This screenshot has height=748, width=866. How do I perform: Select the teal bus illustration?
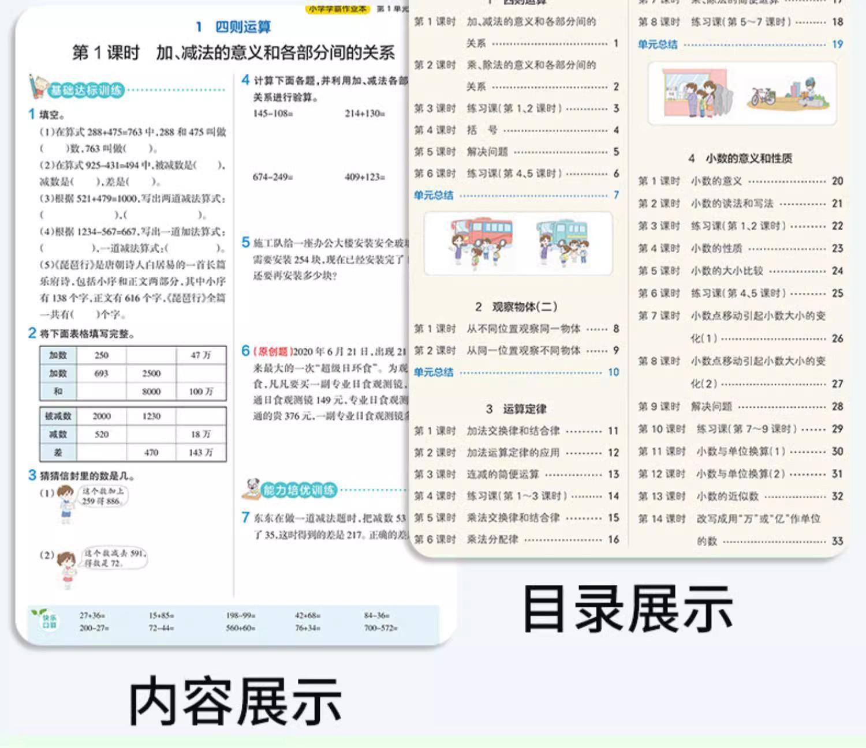click(562, 241)
